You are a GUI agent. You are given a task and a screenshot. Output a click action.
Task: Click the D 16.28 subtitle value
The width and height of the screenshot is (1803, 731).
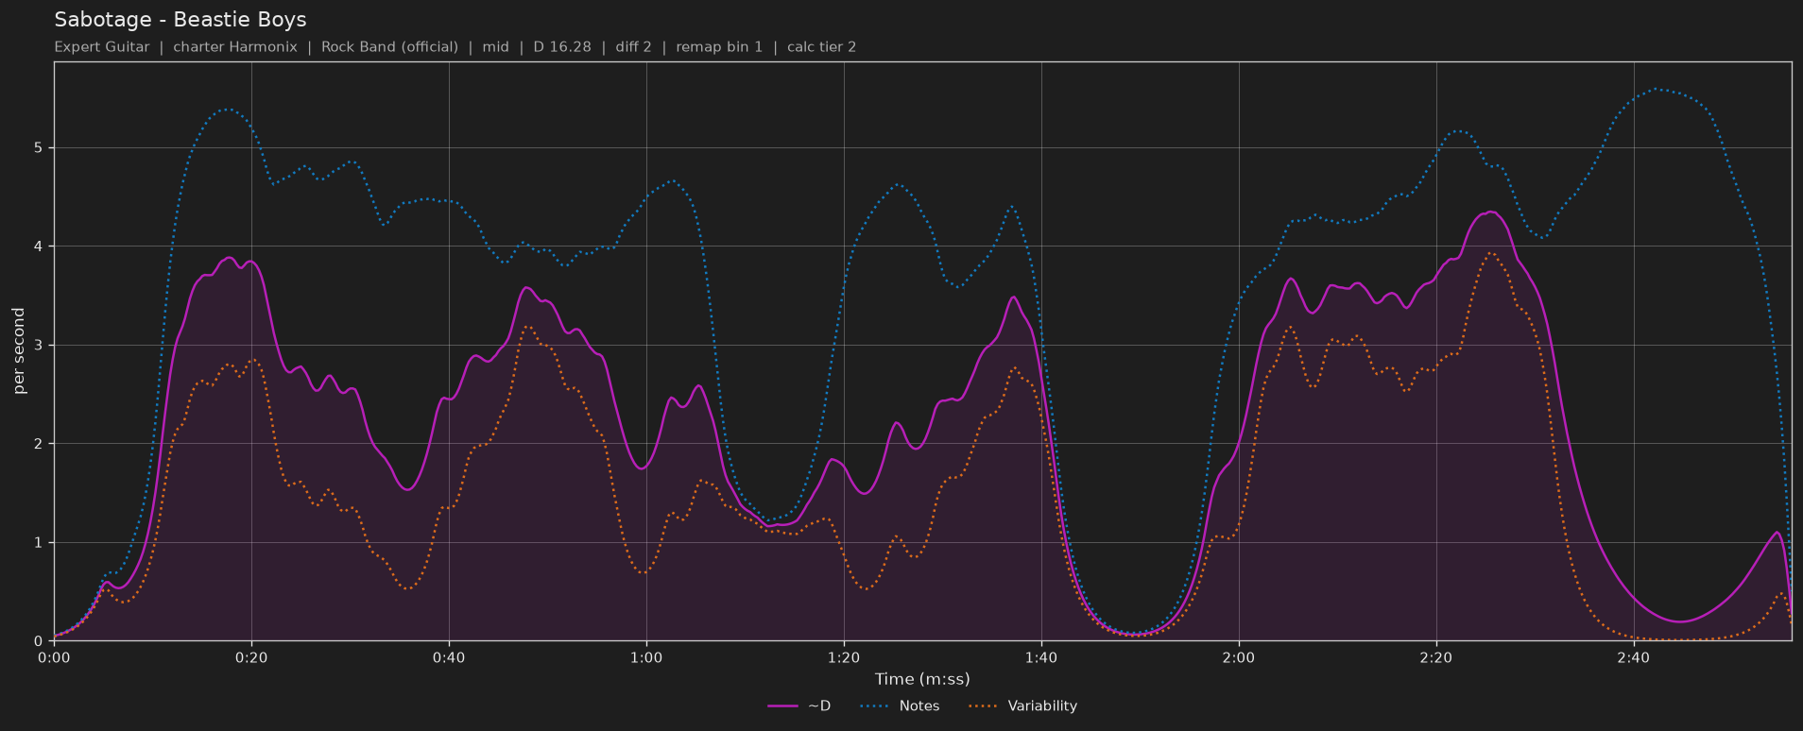[562, 47]
